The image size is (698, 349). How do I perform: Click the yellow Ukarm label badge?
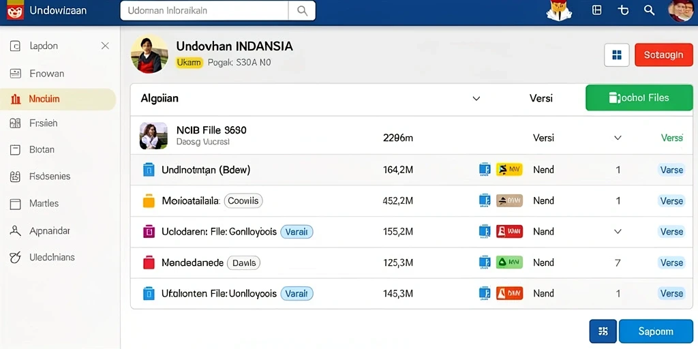(189, 63)
